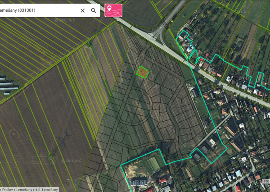This screenshot has height=192, width=270.
Task: Select the apartment buildings near the sand site
Action: tap(138, 183)
